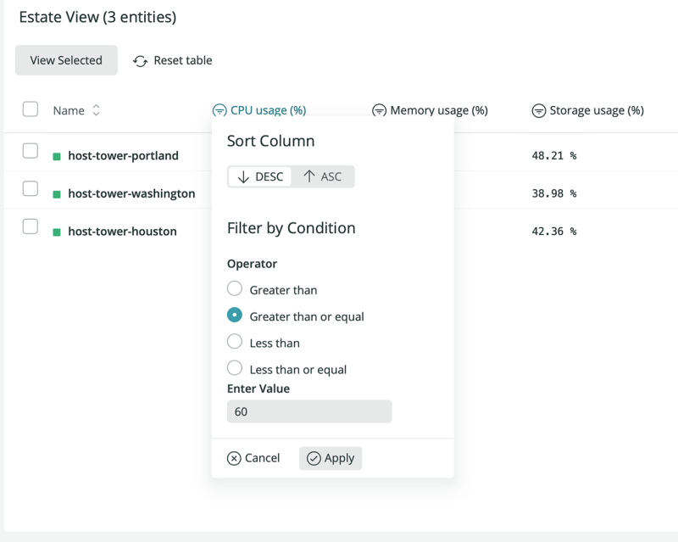Click the Sort Column heading
Image resolution: width=678 pixels, height=542 pixels.
click(x=270, y=141)
